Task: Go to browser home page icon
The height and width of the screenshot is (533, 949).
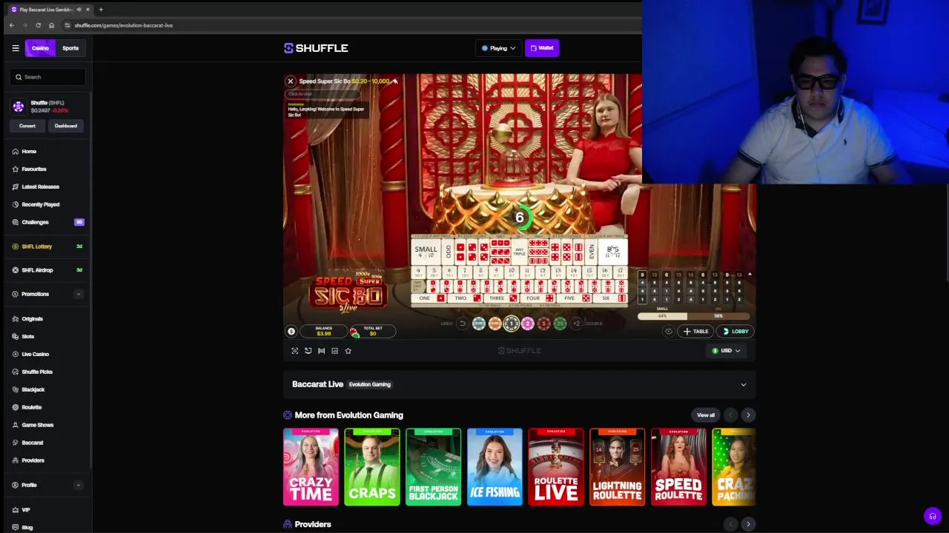Action: (51, 25)
